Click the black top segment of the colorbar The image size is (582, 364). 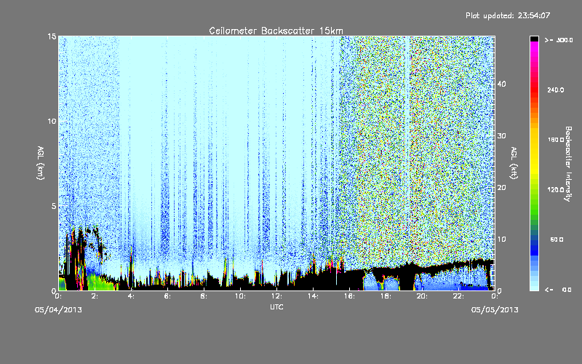tap(534, 39)
